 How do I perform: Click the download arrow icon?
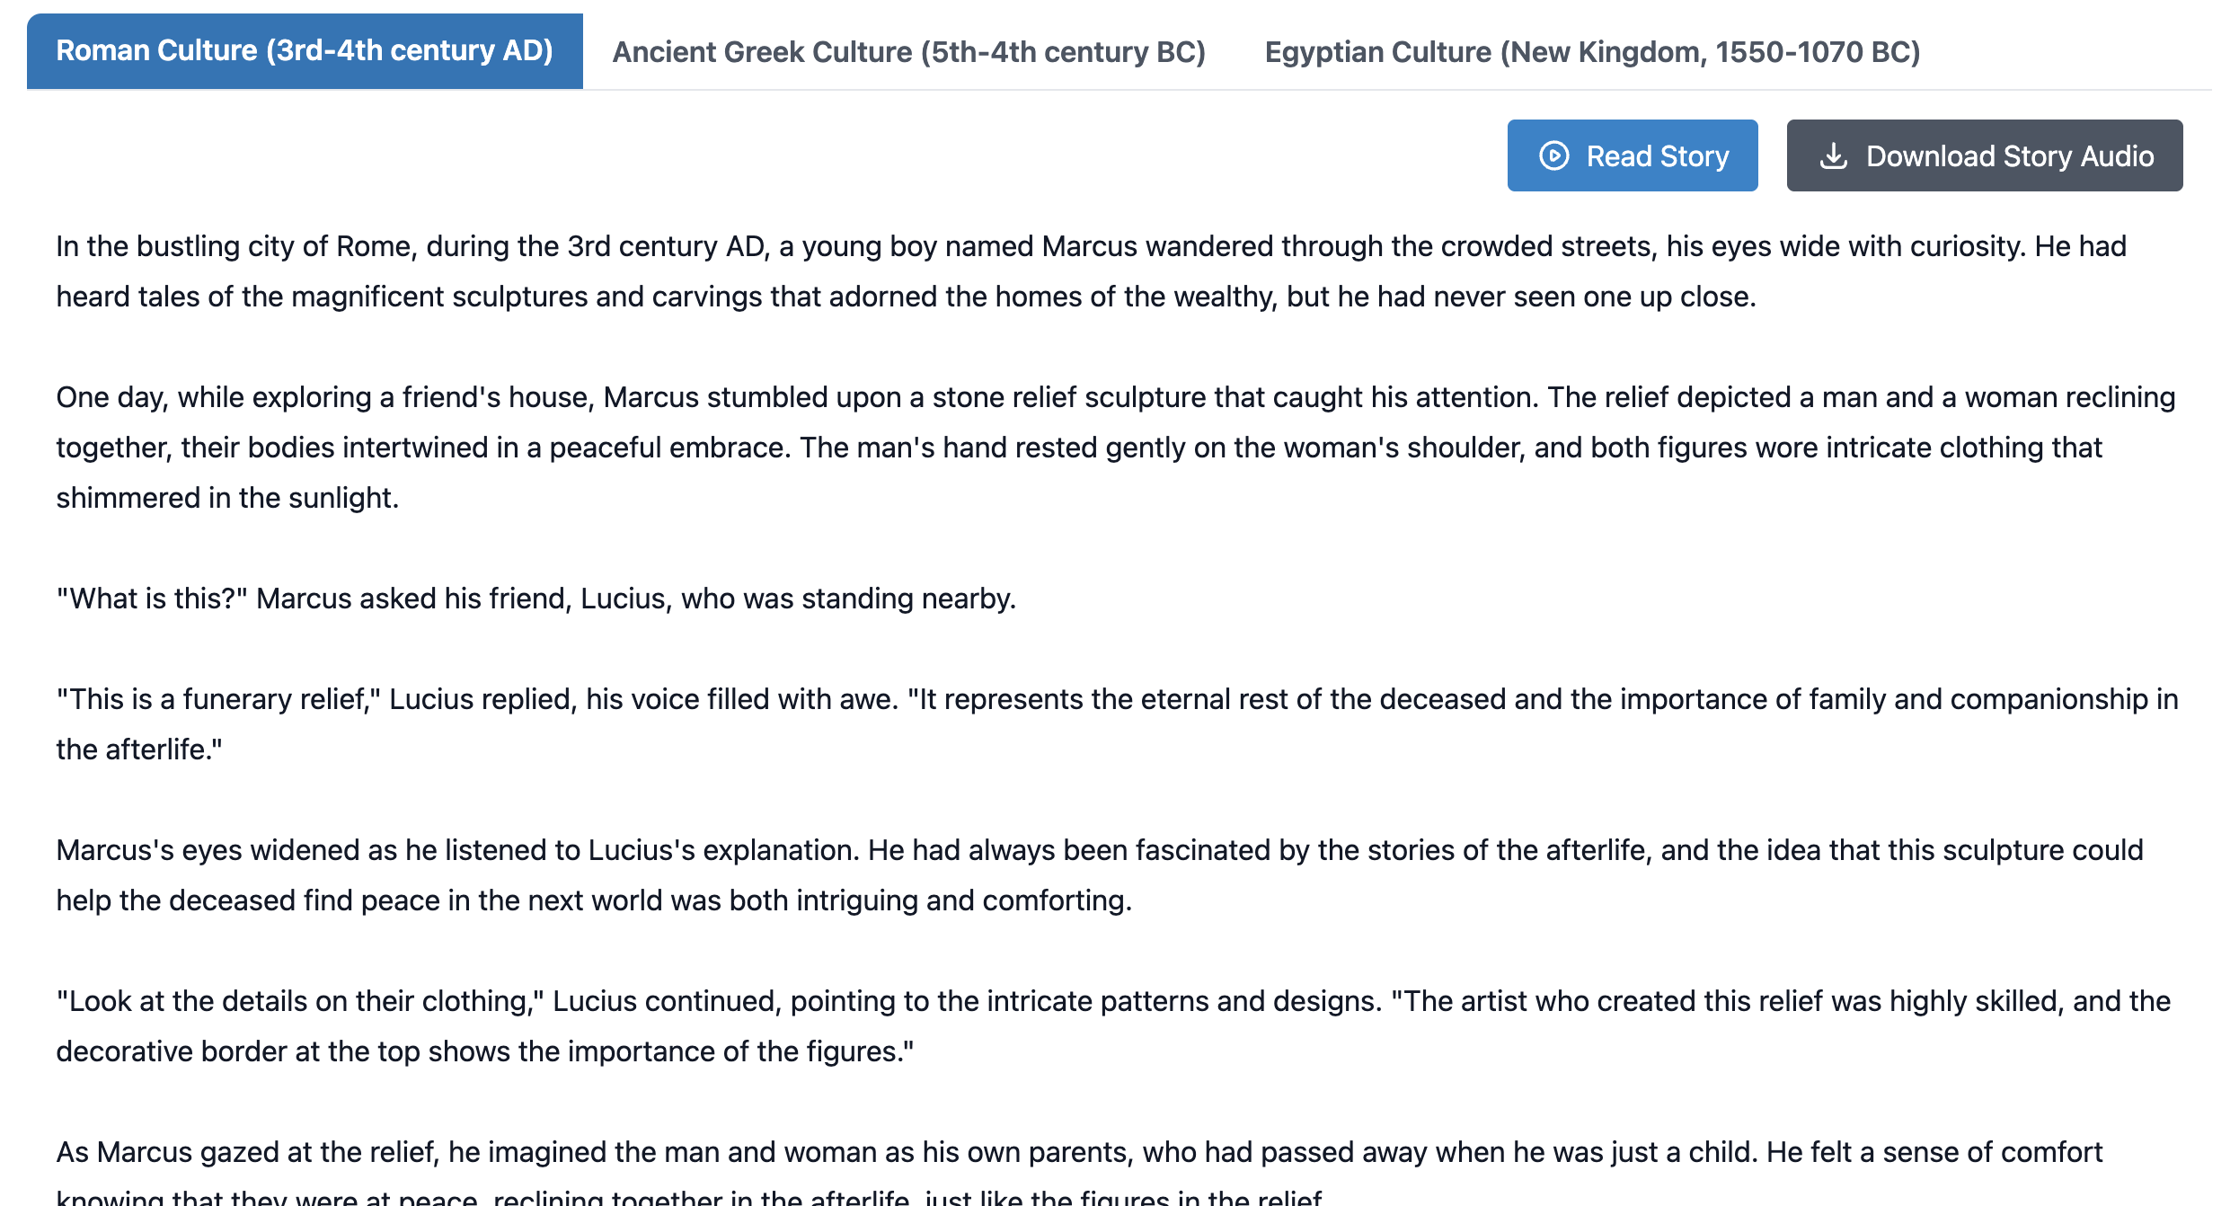click(x=1833, y=155)
